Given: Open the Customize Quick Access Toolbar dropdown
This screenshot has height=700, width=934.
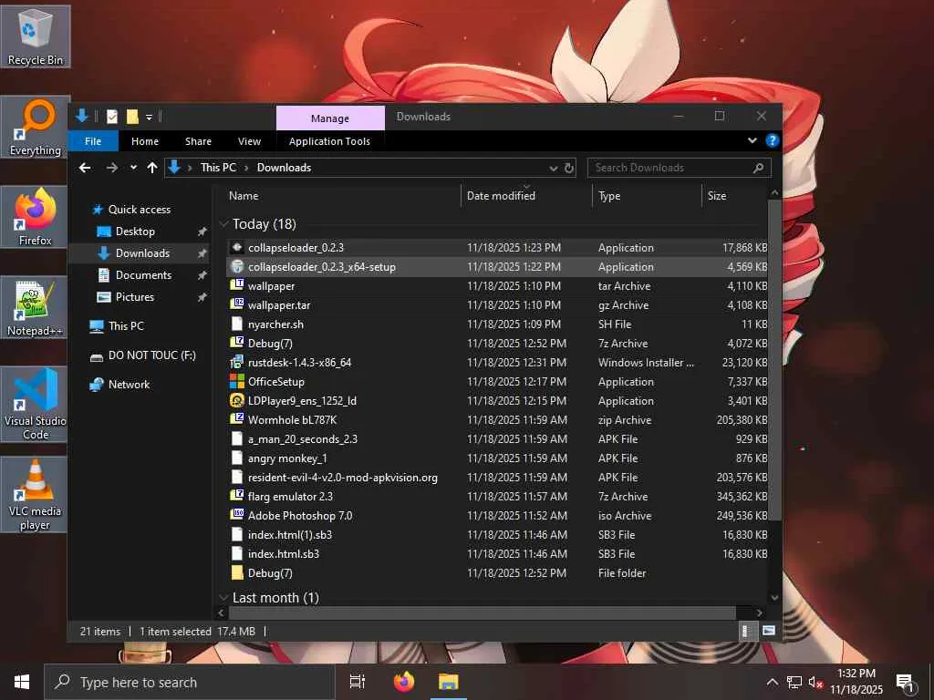Looking at the screenshot, I should click(149, 118).
